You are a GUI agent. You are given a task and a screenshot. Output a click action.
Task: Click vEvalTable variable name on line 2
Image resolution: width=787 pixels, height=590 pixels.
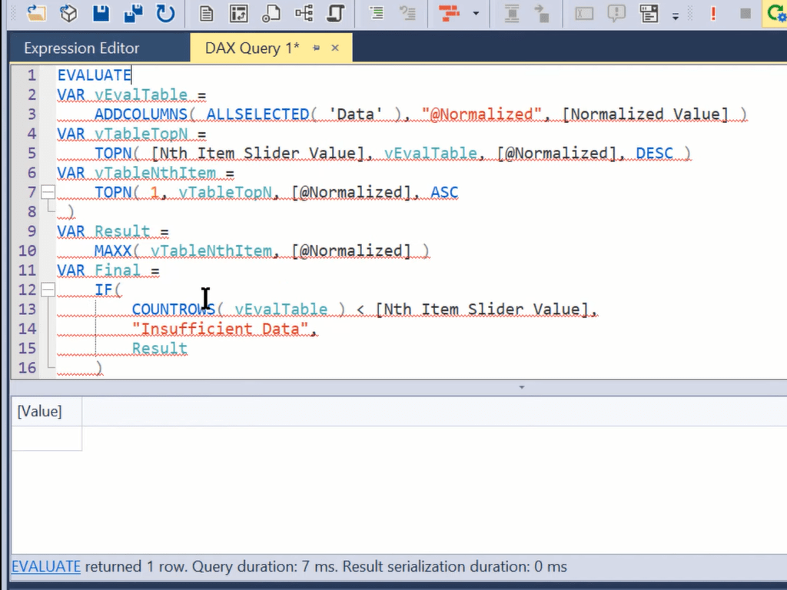[x=141, y=94]
